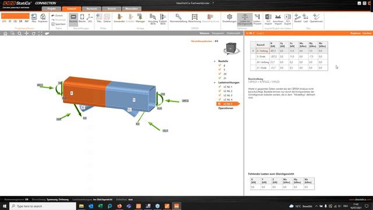Click the XLS Export icon
The width and height of the screenshot is (373, 210).
287,19
